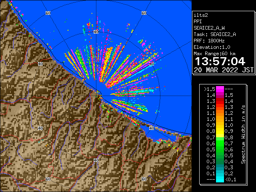This screenshot has height=192, width=256.
Task: Click the 'ilts2' radar site name
Action: click(x=201, y=15)
